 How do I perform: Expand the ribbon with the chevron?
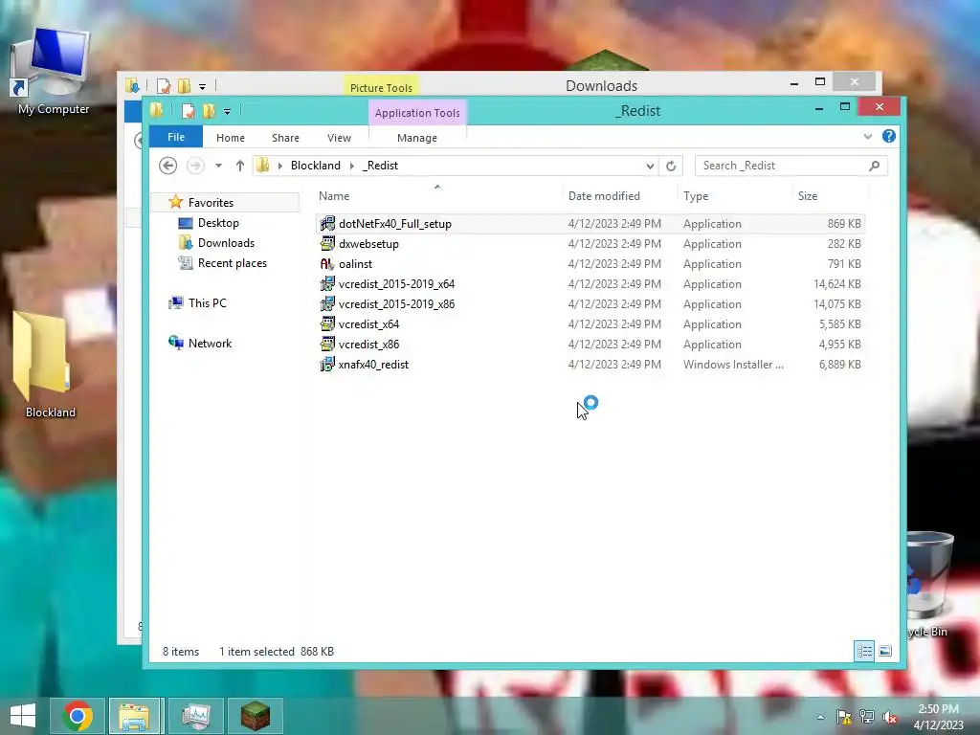coord(867,136)
